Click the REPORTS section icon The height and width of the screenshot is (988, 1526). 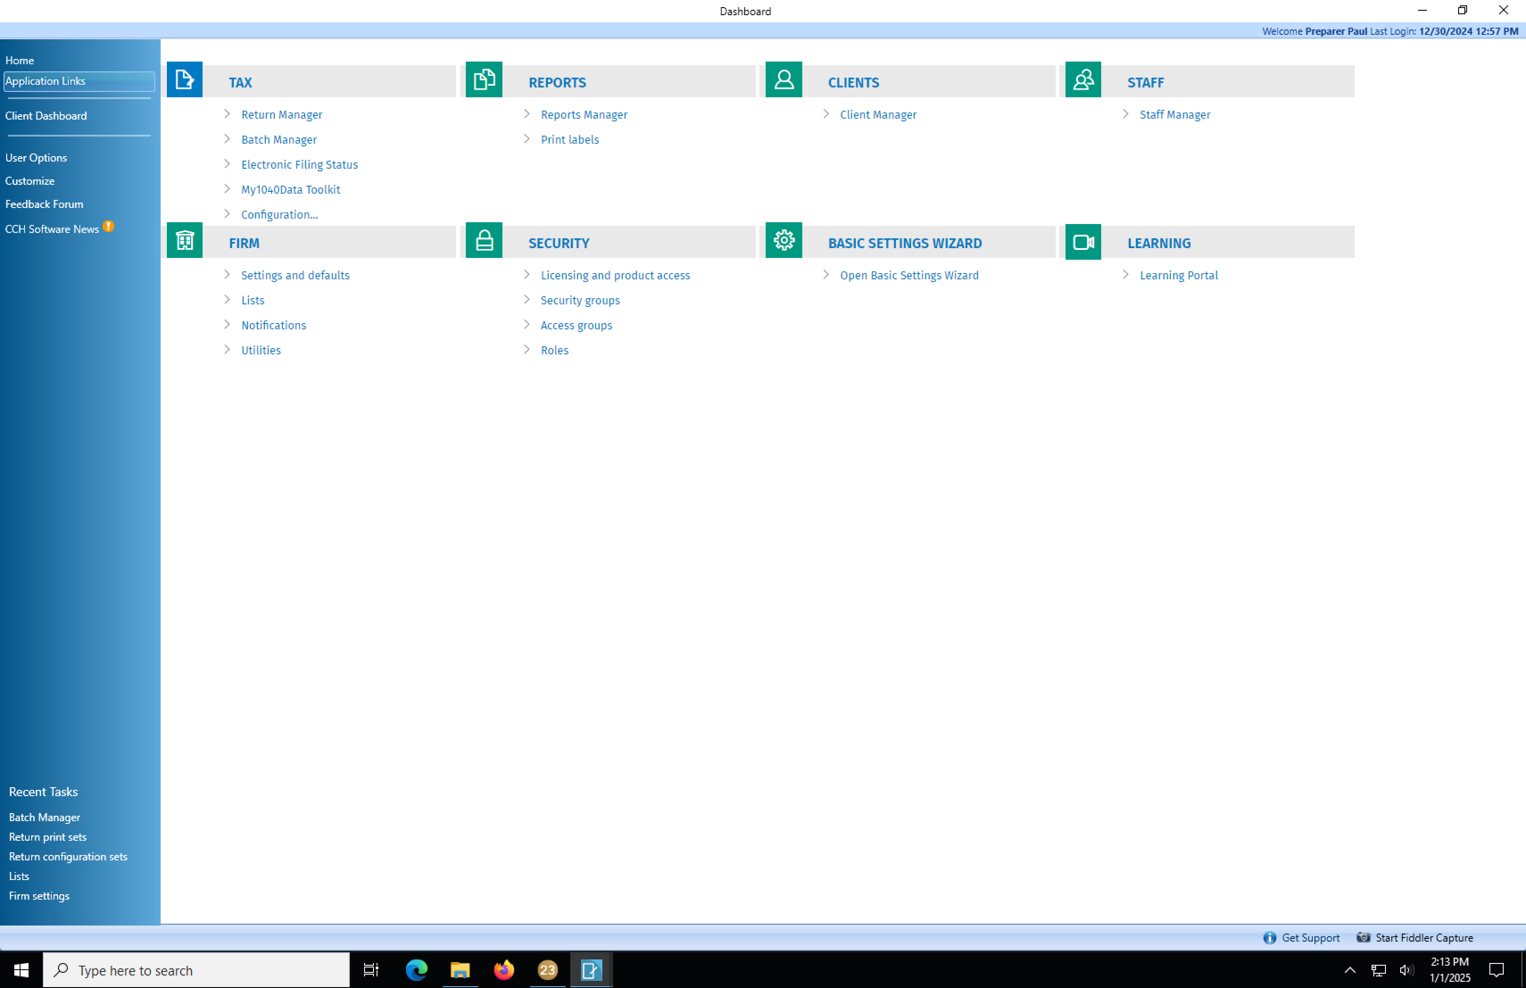[x=483, y=79]
